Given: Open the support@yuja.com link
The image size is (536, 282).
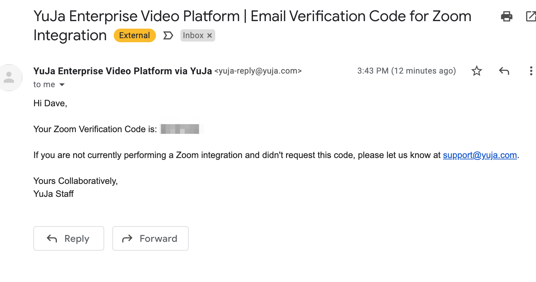Looking at the screenshot, I should [480, 155].
